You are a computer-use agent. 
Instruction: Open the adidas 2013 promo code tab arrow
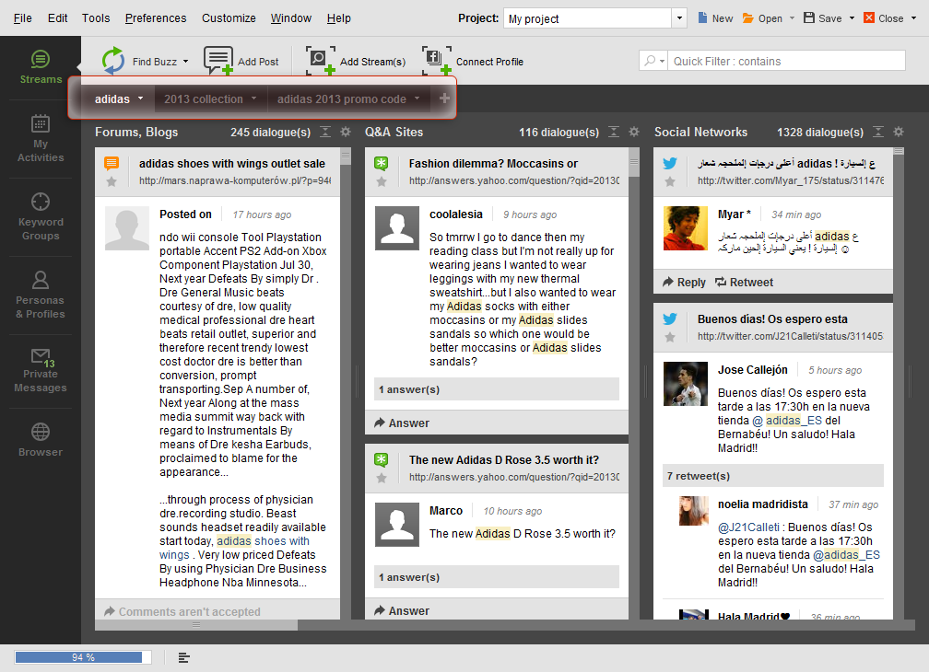(417, 98)
